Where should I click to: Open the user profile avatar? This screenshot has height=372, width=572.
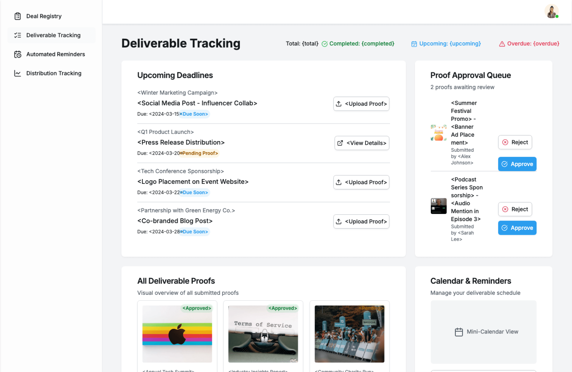551,12
